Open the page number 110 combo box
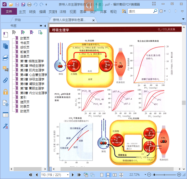Viewport: 187px width, 179px height. pos(55,175)
